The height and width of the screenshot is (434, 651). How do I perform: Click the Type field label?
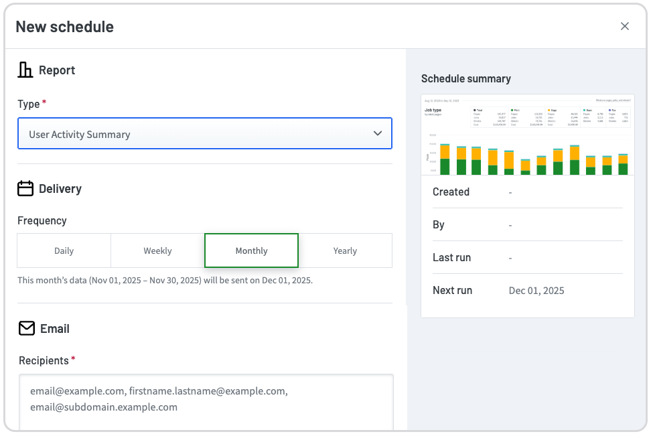pos(29,104)
